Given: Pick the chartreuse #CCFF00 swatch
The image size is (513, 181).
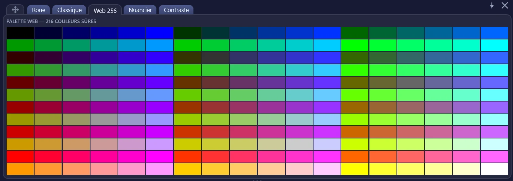Looking at the screenshot, I should point(355,144).
